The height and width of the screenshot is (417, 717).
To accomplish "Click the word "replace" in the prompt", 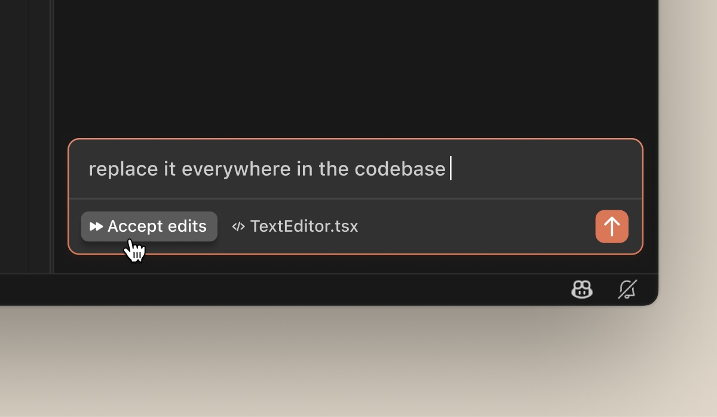I will [124, 169].
